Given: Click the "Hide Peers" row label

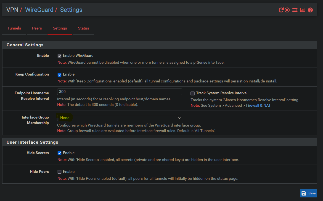Looking at the screenshot, I should (x=39, y=171).
